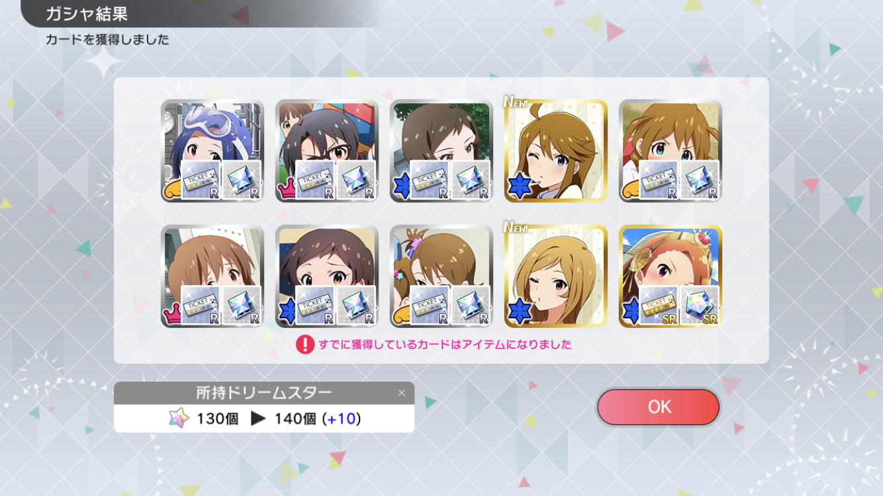This screenshot has height=496, width=883.
Task: Select the blue-haired girl with goggles card
Action: point(212,151)
